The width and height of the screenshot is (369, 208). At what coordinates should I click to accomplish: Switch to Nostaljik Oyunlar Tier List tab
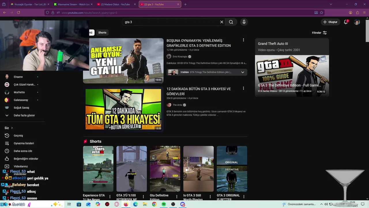[x=30, y=4]
